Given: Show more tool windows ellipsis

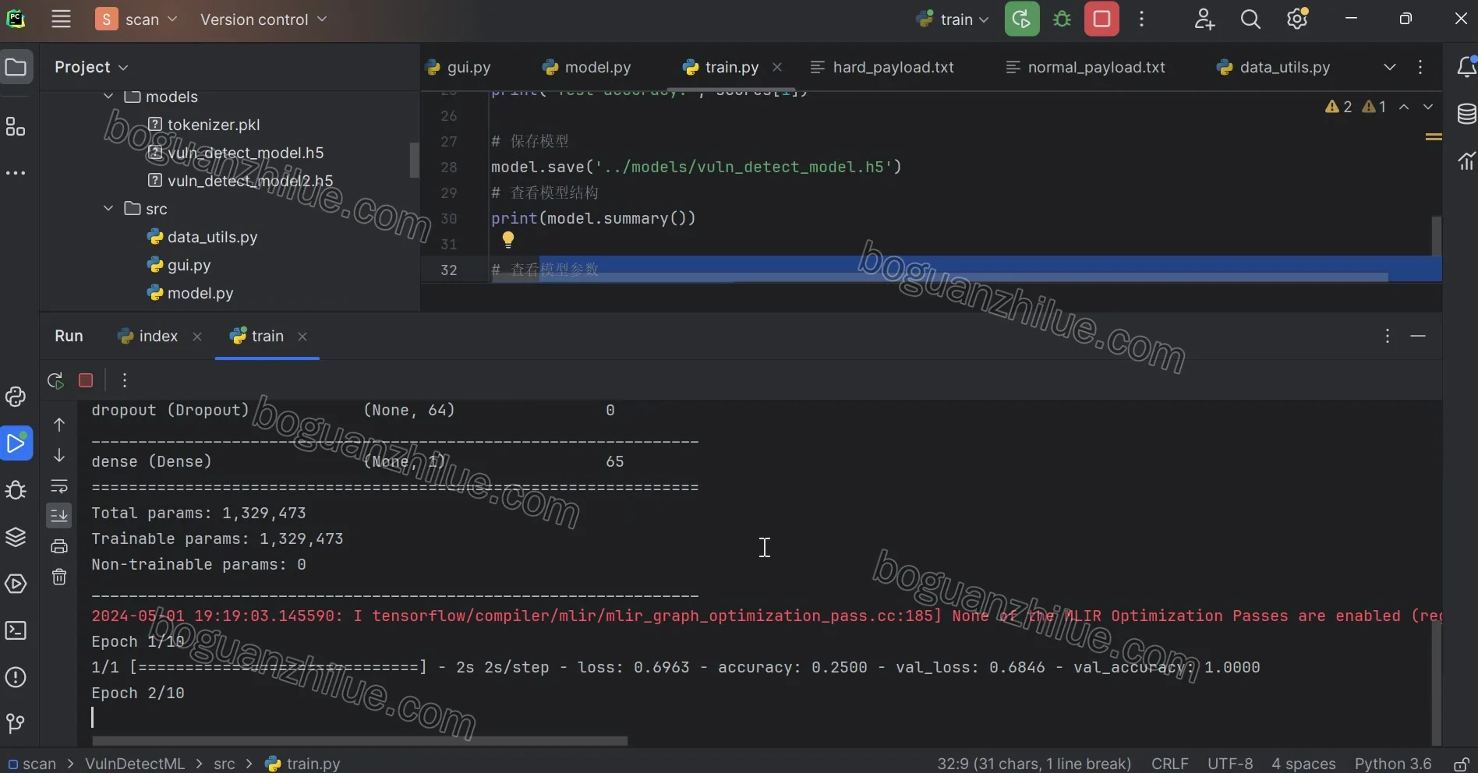Looking at the screenshot, I should (x=16, y=172).
